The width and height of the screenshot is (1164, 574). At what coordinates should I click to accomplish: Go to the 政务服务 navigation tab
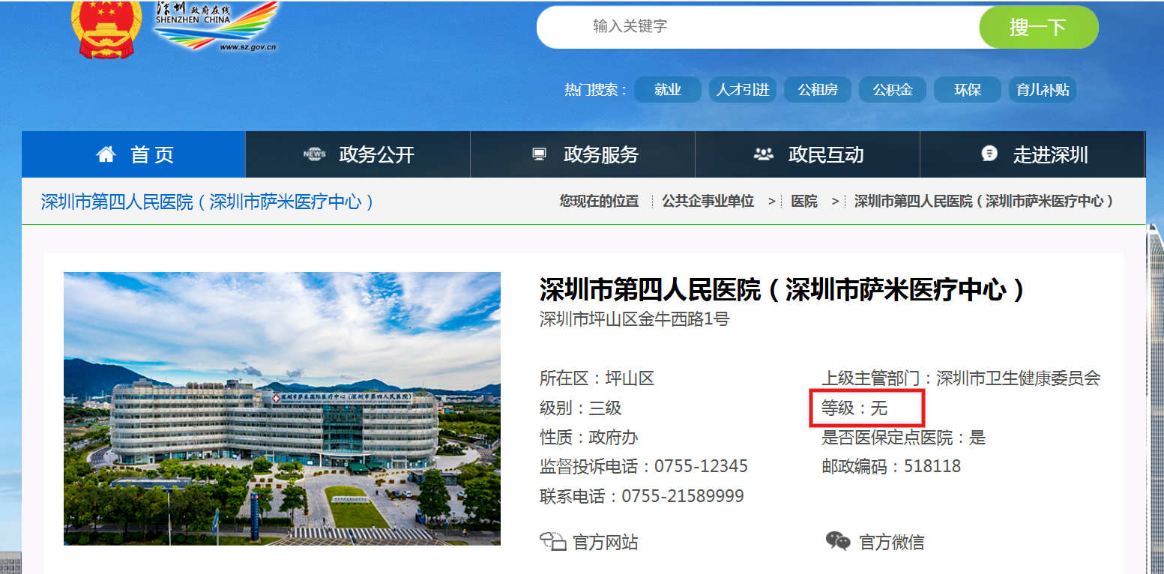tap(583, 154)
